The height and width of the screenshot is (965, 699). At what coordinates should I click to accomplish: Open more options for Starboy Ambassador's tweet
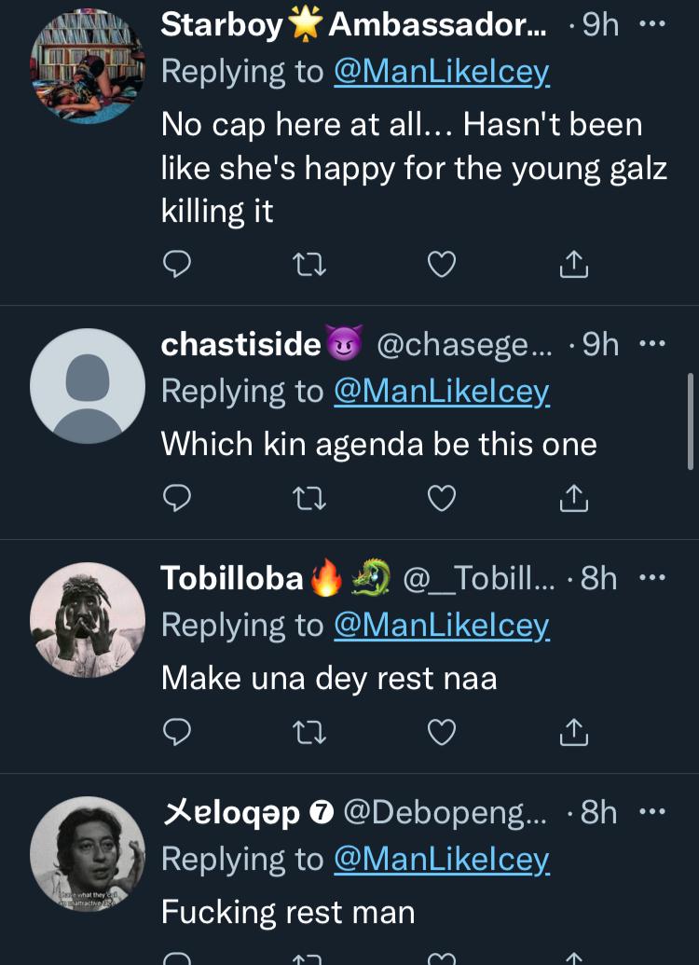click(652, 25)
